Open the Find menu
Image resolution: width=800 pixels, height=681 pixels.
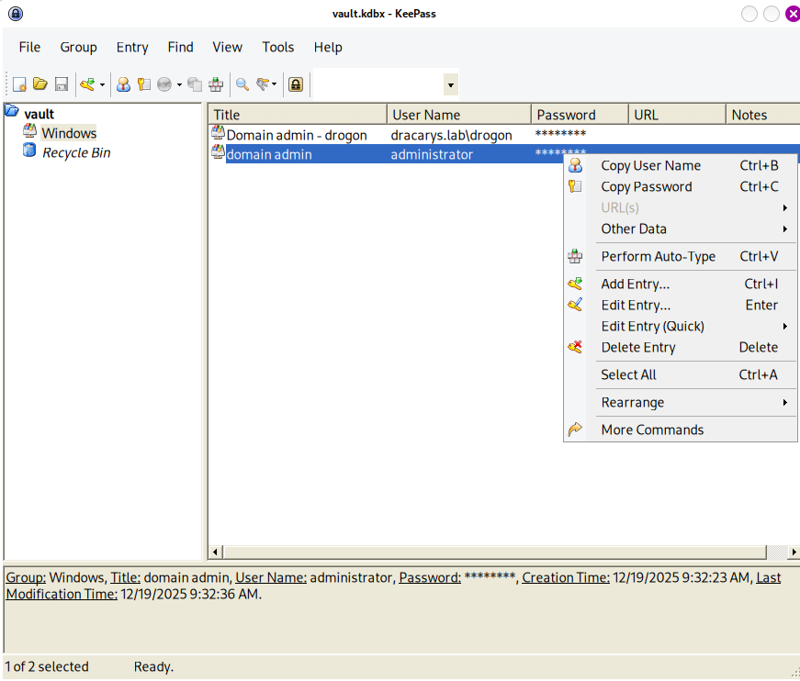pyautogui.click(x=181, y=47)
